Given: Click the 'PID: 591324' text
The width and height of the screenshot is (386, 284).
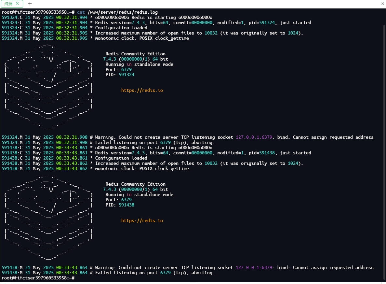Looking at the screenshot, I should point(120,75).
